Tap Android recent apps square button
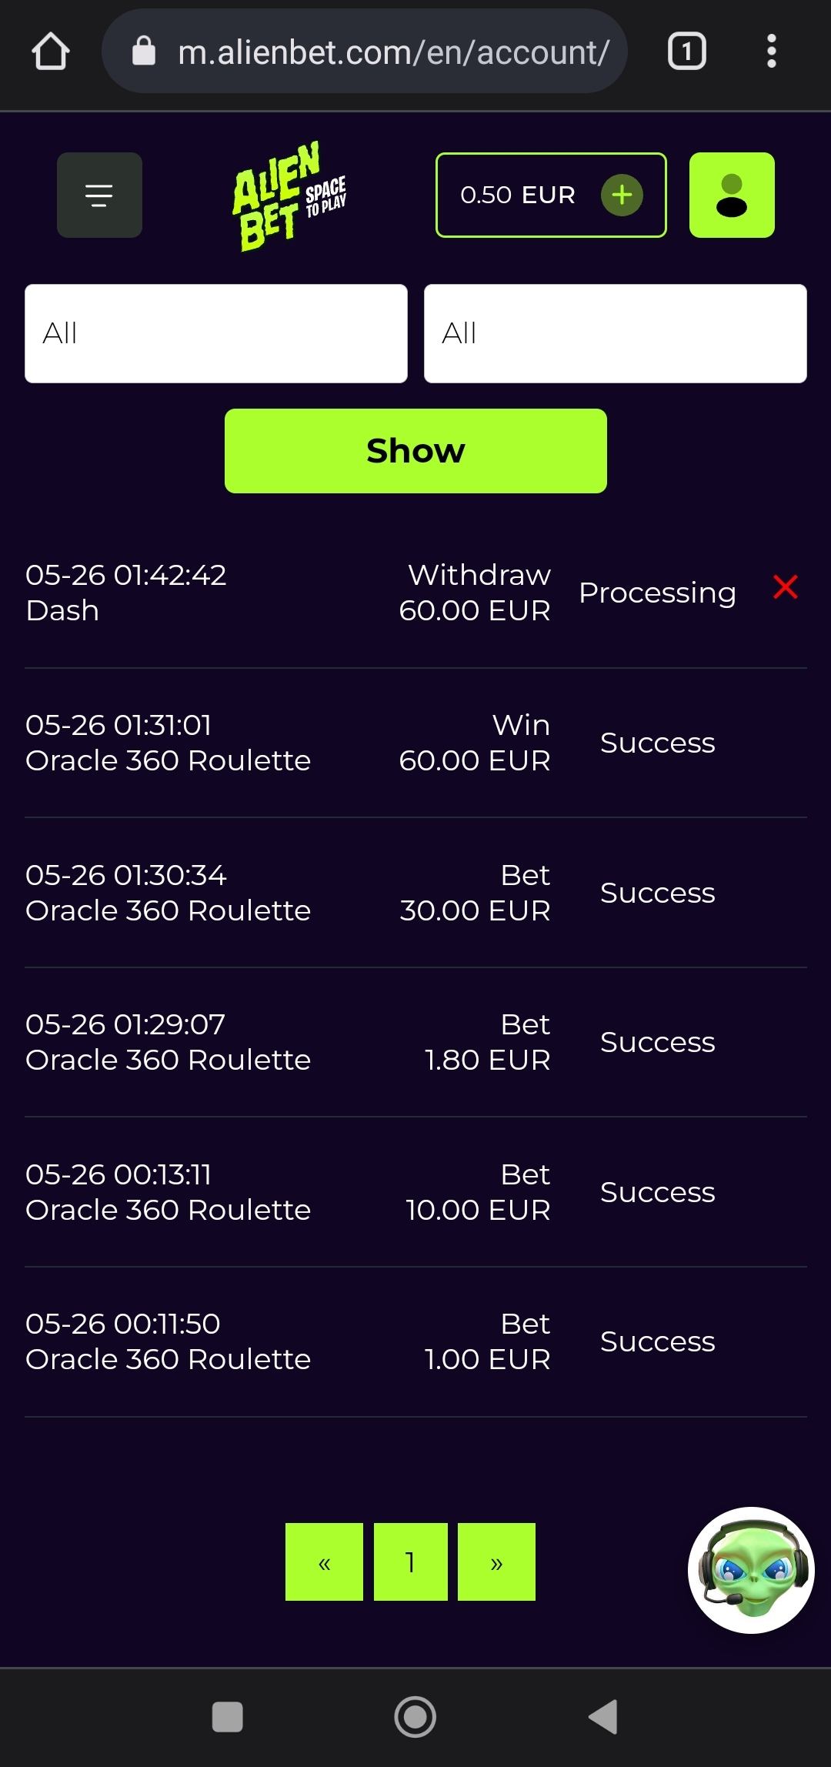Viewport: 831px width, 1767px height. (x=227, y=1716)
